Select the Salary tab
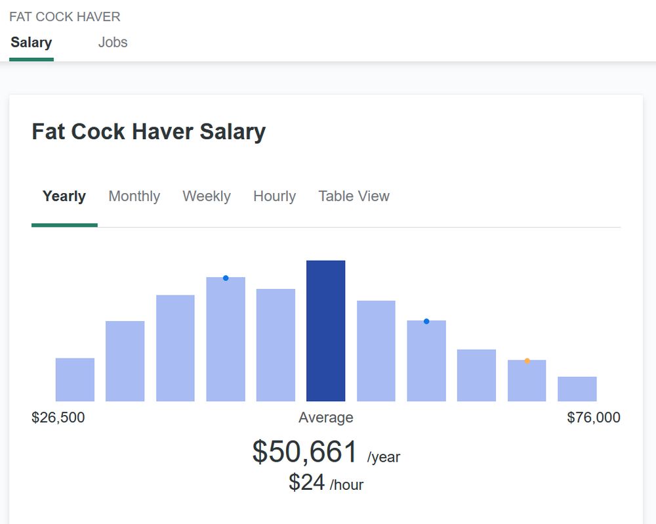Image resolution: width=656 pixels, height=524 pixels. coord(31,42)
